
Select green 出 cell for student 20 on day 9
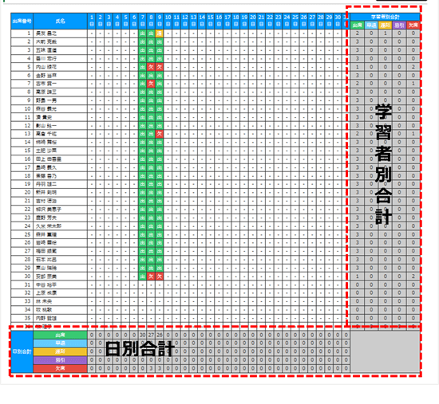point(160,192)
